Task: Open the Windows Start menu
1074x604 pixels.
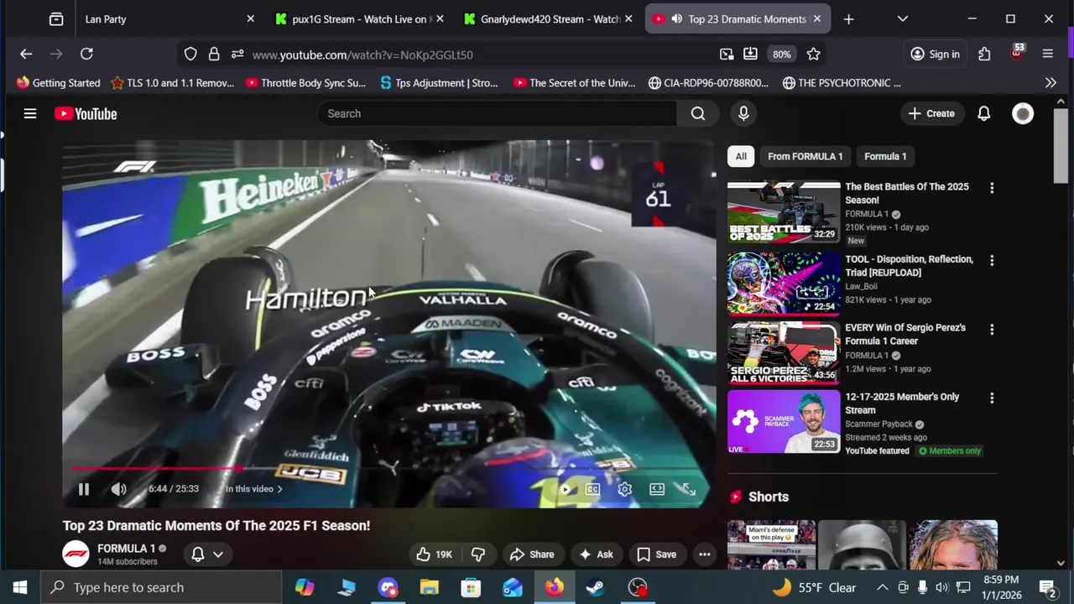Action: click(x=20, y=587)
